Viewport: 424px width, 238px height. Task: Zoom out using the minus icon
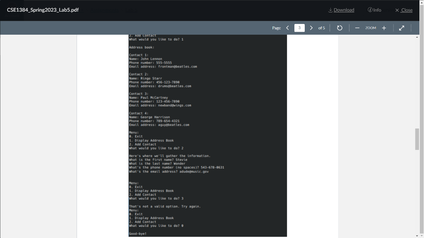click(357, 28)
